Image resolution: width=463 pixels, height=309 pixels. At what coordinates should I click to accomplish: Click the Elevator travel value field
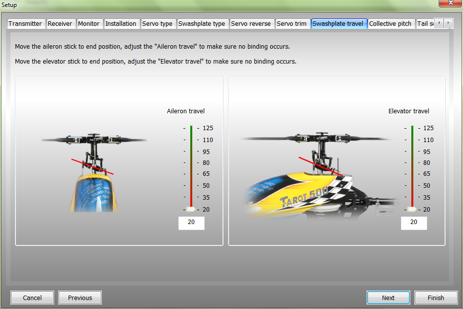(x=414, y=223)
